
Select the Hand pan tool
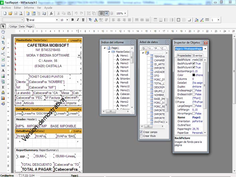3,32
